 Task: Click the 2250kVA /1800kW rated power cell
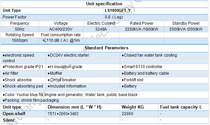142,29
